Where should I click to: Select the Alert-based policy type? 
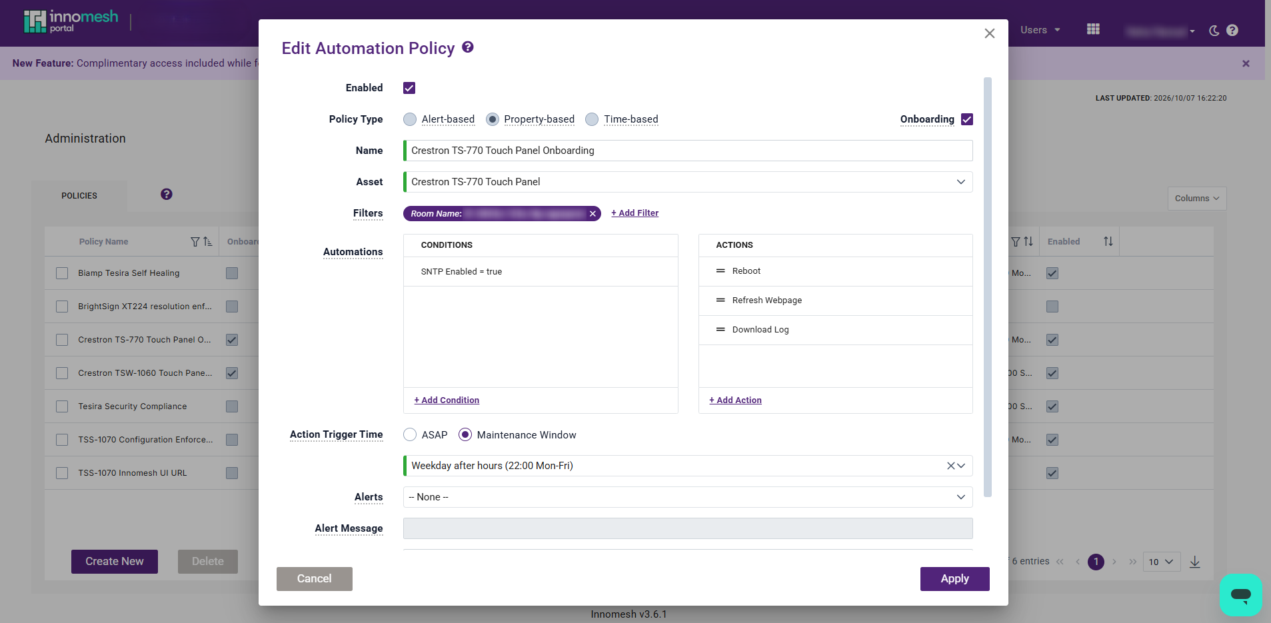(x=410, y=119)
